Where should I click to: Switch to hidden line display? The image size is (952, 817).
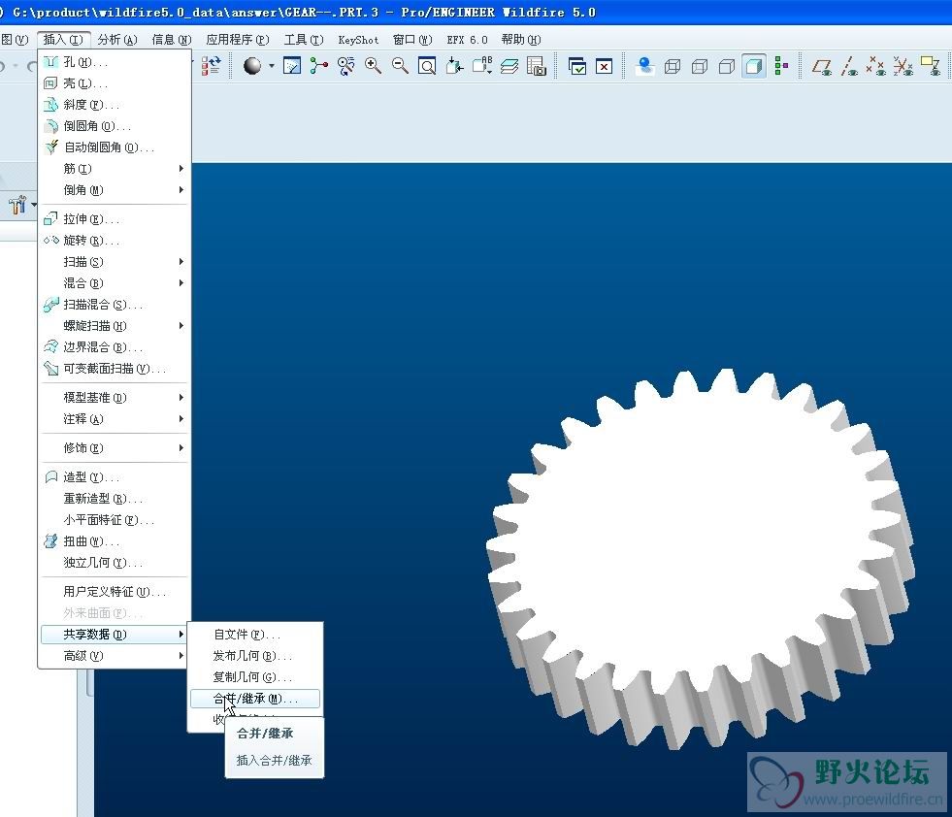click(x=700, y=66)
